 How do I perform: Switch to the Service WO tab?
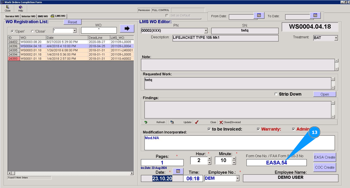pyautogui.click(x=12, y=16)
